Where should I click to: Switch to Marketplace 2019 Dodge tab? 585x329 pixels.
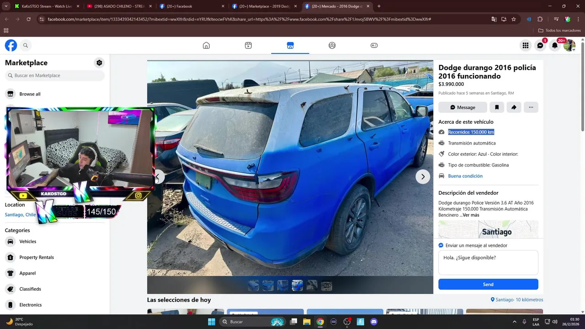click(x=265, y=6)
